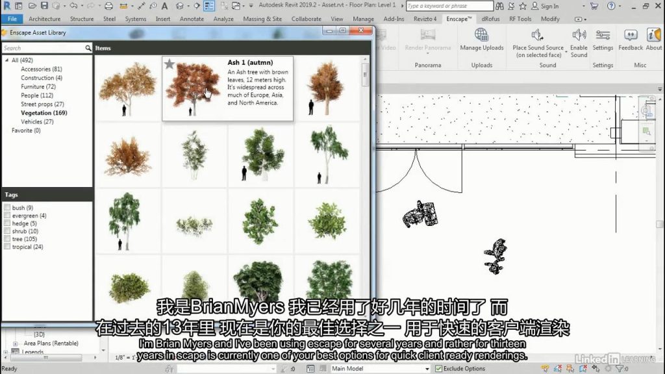
Task: Click the Print icon in quick access toolbar
Action: [x=108, y=6]
